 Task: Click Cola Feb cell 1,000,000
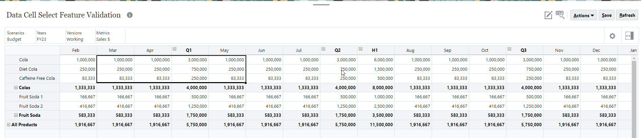pyautogui.click(x=78, y=60)
